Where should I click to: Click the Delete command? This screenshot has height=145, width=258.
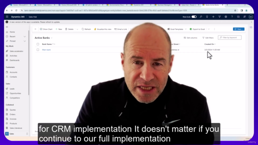[x=69, y=29]
